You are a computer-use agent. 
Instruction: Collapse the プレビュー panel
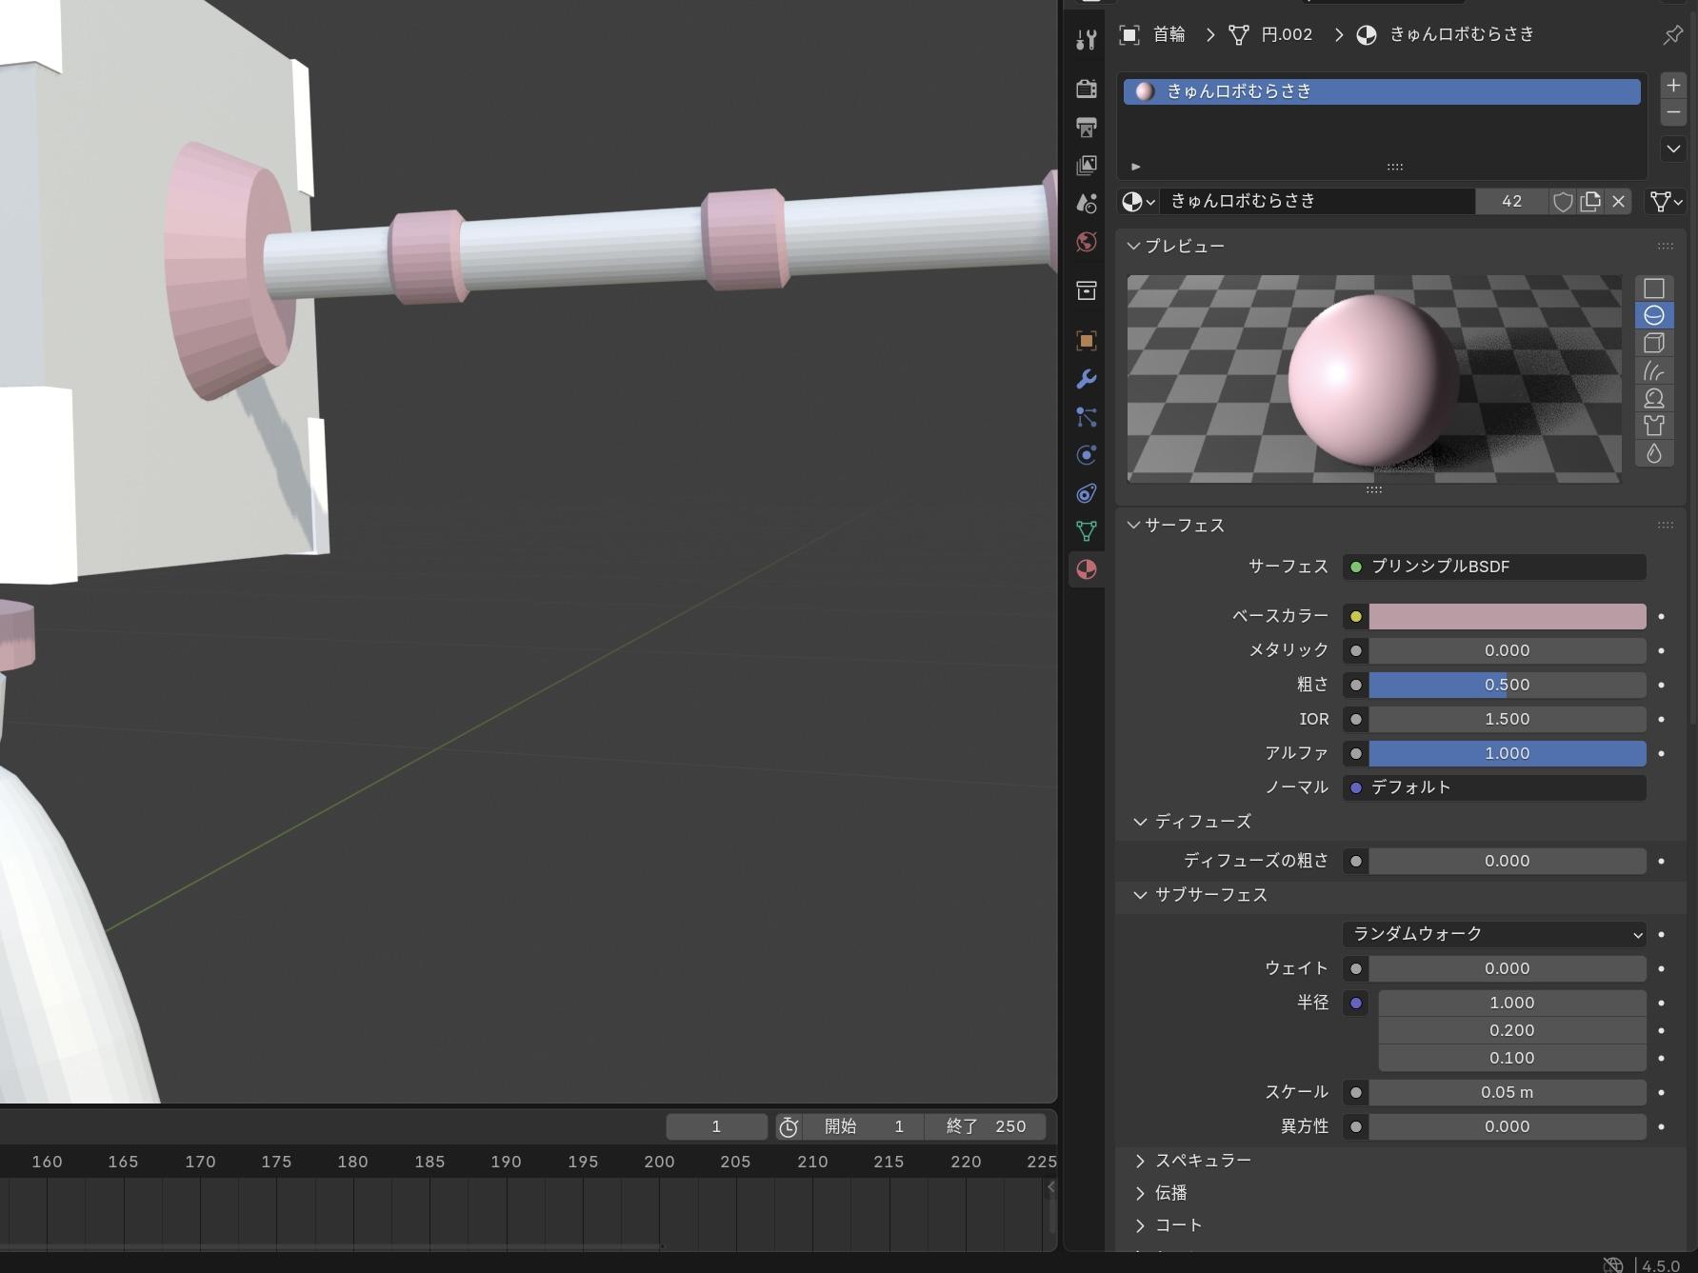pos(1184,246)
